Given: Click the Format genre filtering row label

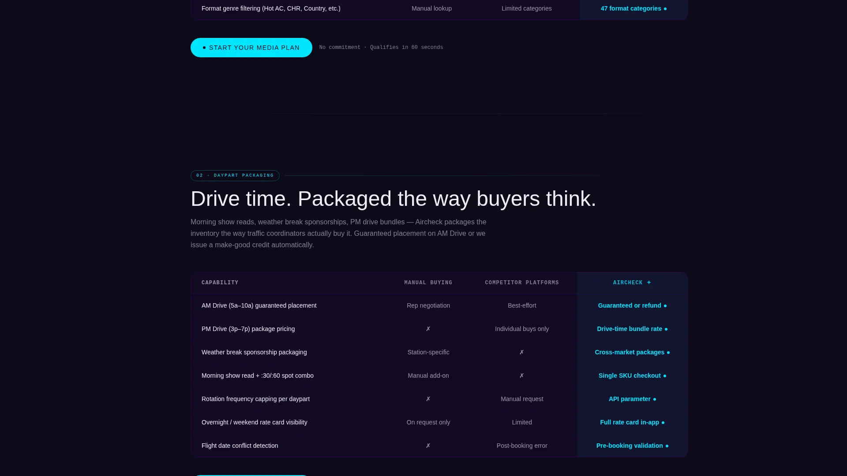Looking at the screenshot, I should pos(271,8).
